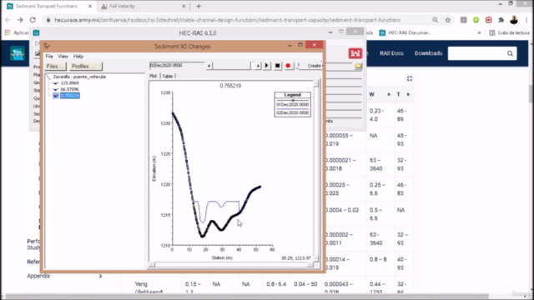Screen dimensions: 534x300
Task: Click plot horizontal scrollbar left arrow
Action: click(152, 265)
